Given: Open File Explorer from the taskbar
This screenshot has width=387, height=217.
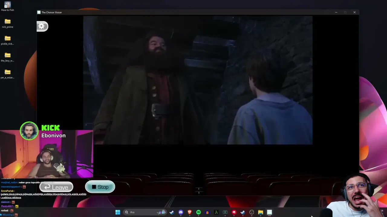Looking at the screenshot, I should point(260,212).
